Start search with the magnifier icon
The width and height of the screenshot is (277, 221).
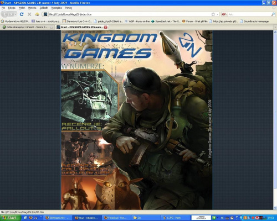click(273, 14)
